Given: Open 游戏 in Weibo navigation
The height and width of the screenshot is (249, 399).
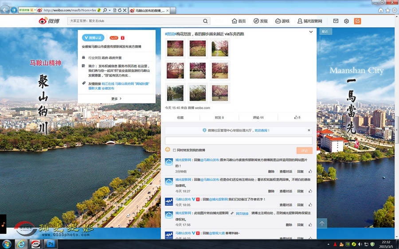Looking at the screenshot, I should click(282, 21).
